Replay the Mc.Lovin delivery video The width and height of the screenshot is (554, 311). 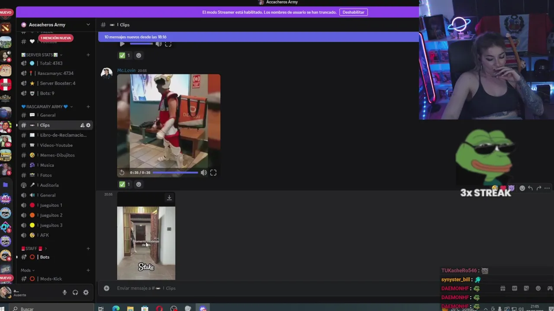coord(122,172)
